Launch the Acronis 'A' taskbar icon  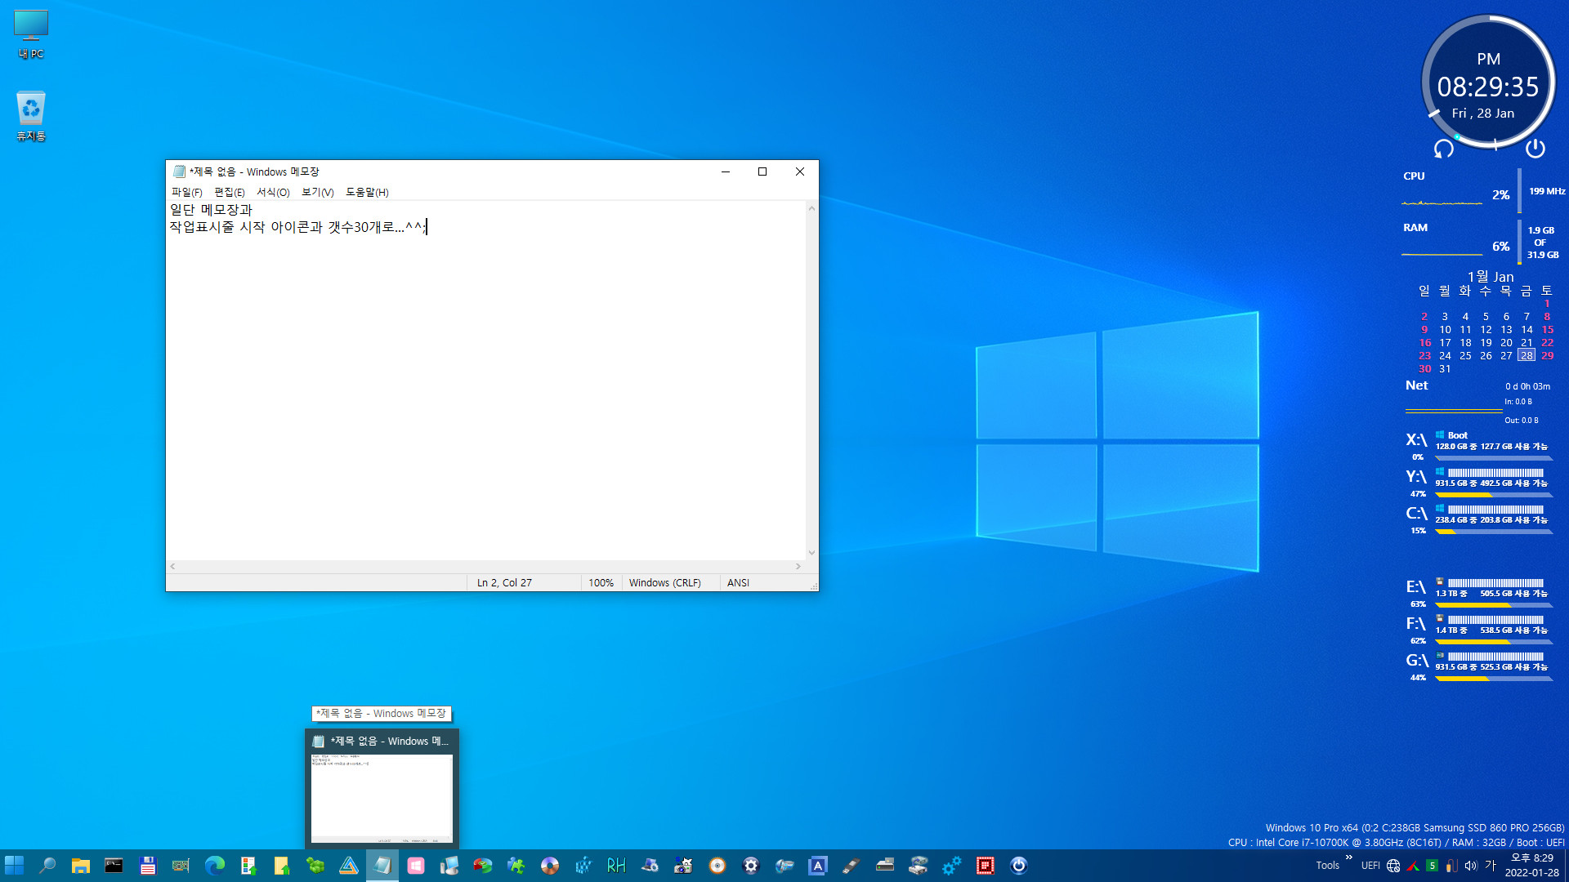[x=817, y=866]
